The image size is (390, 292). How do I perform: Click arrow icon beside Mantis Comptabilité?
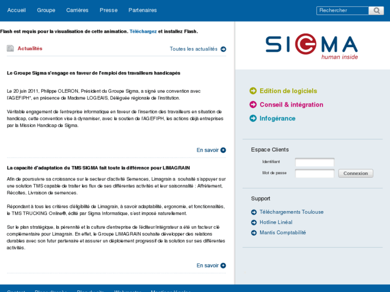coord(254,233)
